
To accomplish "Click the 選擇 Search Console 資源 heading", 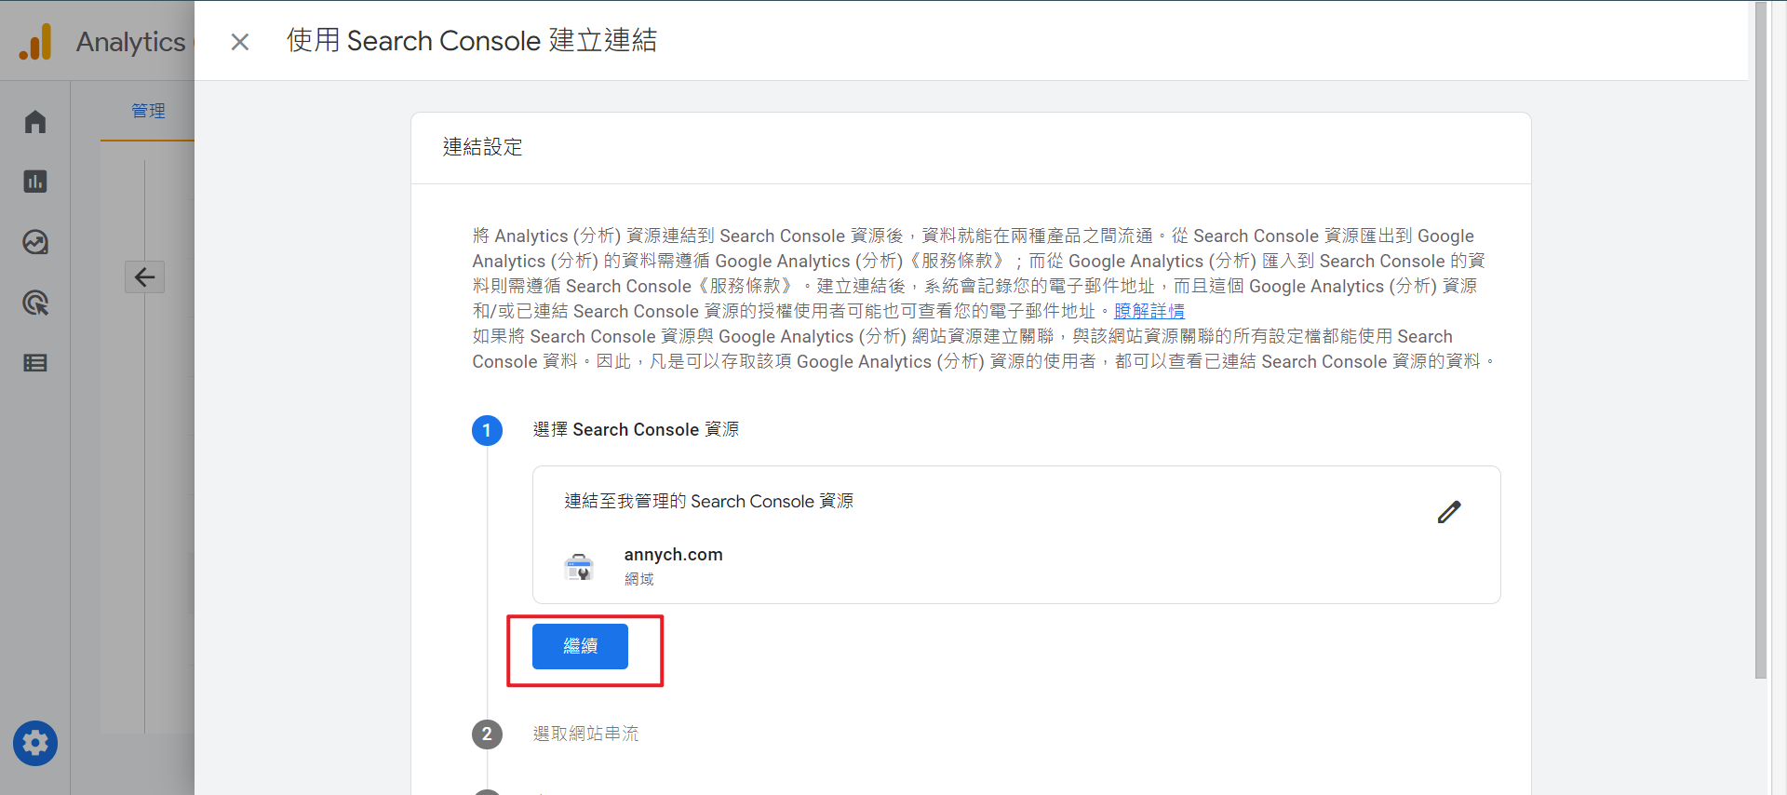I will pos(636,429).
